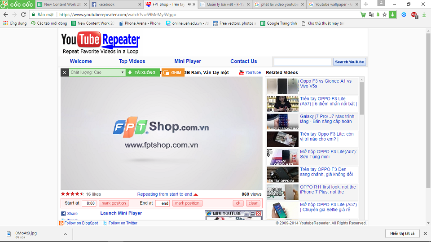431x242 pixels.
Task: Switch to the 'New Content Work' tab
Action: click(62, 4)
